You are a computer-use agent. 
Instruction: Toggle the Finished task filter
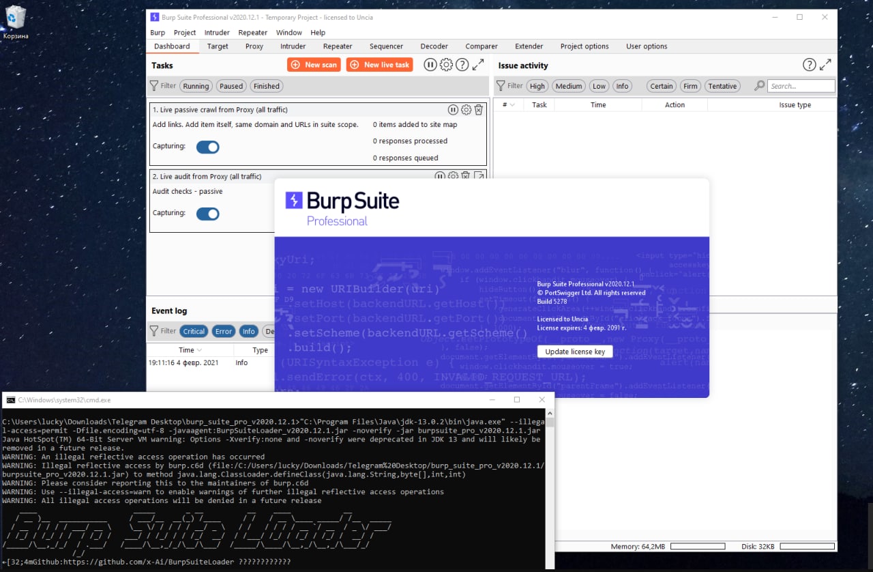pyautogui.click(x=267, y=86)
